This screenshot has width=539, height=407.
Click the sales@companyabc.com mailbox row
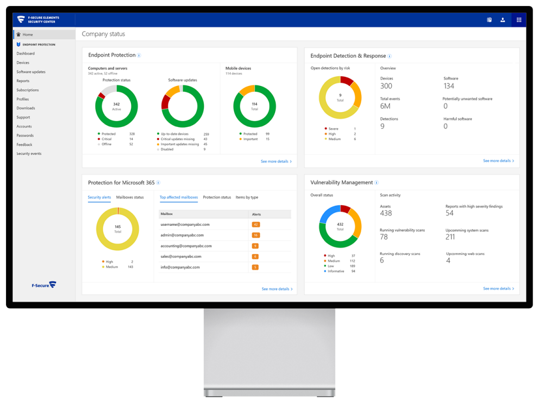click(225, 256)
